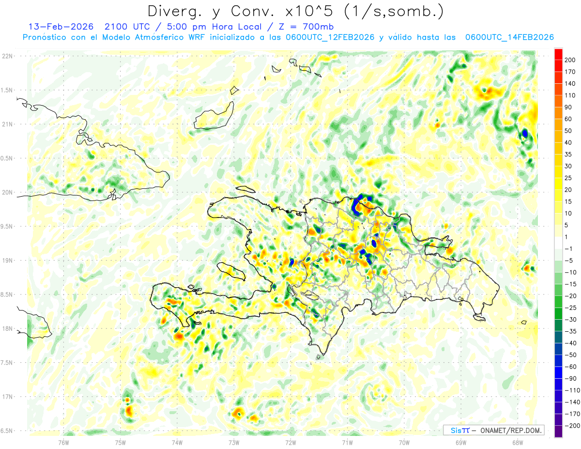Click the '18N' latitude label

[7, 328]
